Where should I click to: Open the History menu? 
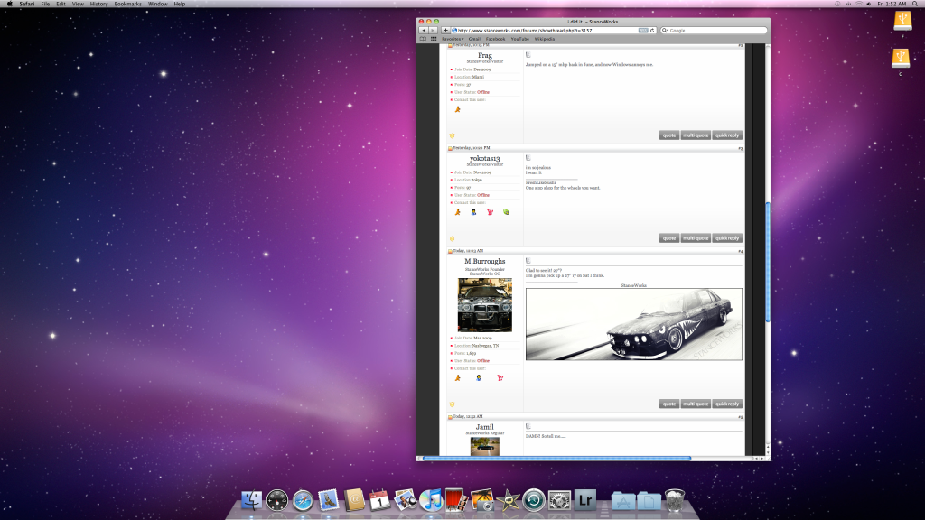tap(98, 4)
